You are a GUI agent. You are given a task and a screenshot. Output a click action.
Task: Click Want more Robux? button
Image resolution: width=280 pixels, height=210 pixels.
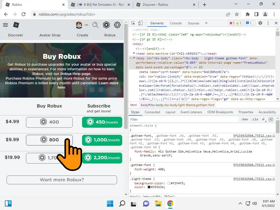62,180
